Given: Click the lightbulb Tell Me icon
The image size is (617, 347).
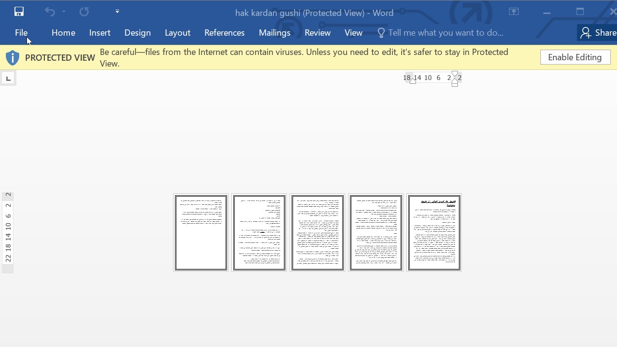Looking at the screenshot, I should [381, 33].
